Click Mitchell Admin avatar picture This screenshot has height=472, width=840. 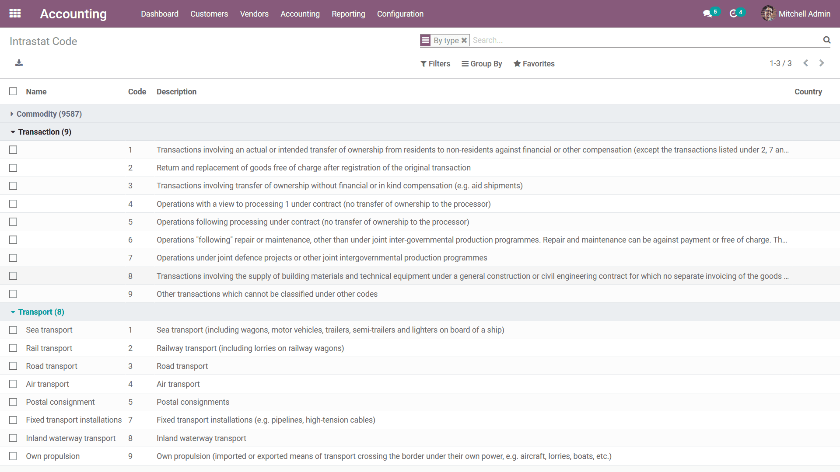(x=768, y=14)
